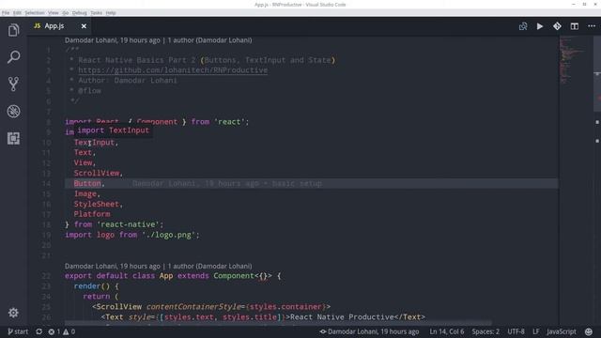
Task: Open the Extensions view
Action: (x=13, y=138)
